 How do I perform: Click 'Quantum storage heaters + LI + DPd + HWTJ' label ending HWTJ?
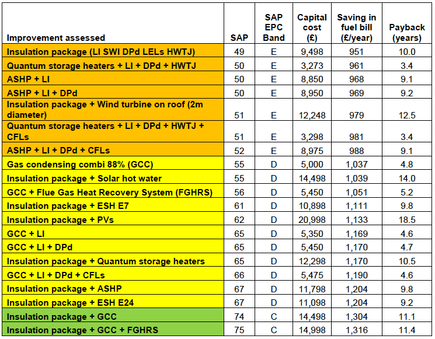(x=101, y=66)
